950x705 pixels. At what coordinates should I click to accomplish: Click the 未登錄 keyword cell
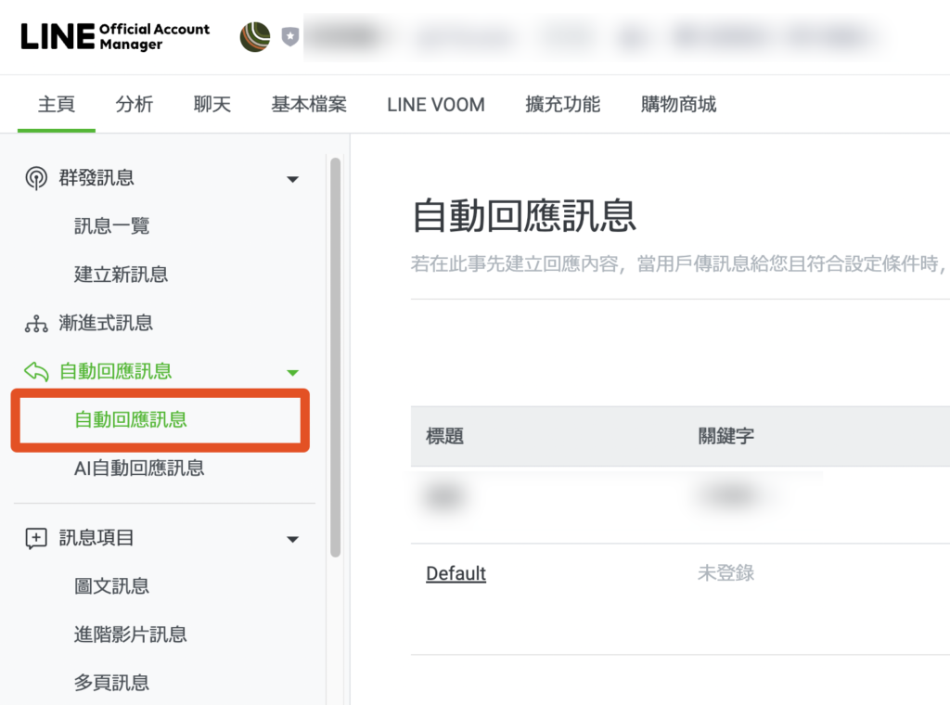[725, 573]
